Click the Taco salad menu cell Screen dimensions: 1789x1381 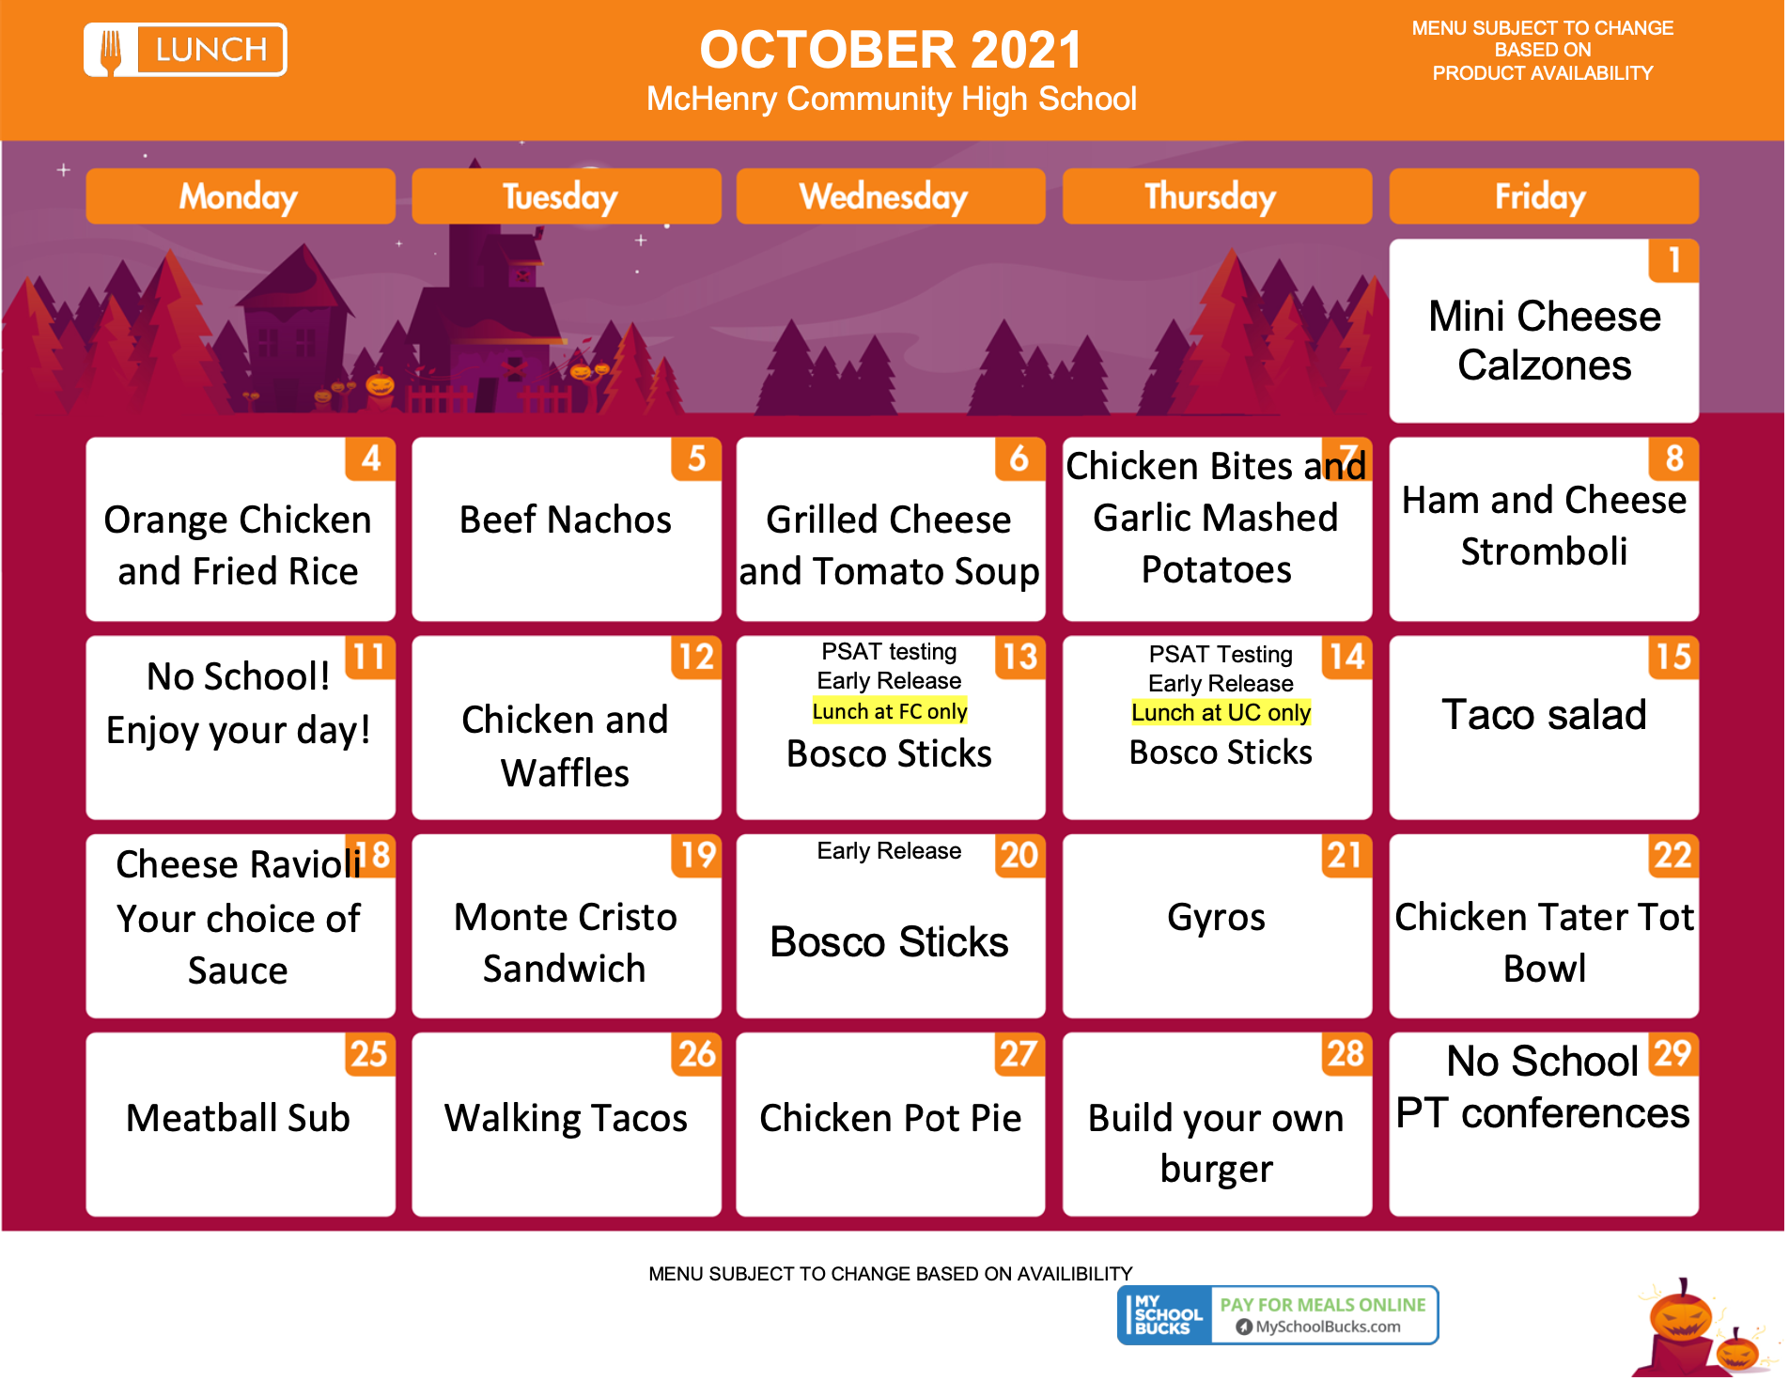[x=1544, y=728]
